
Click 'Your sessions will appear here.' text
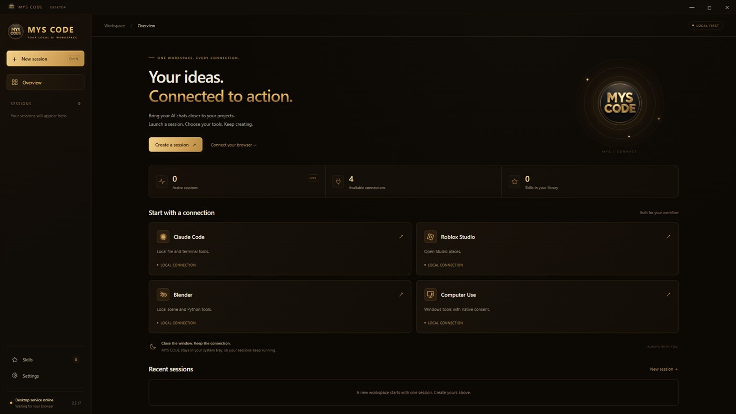pyautogui.click(x=39, y=116)
